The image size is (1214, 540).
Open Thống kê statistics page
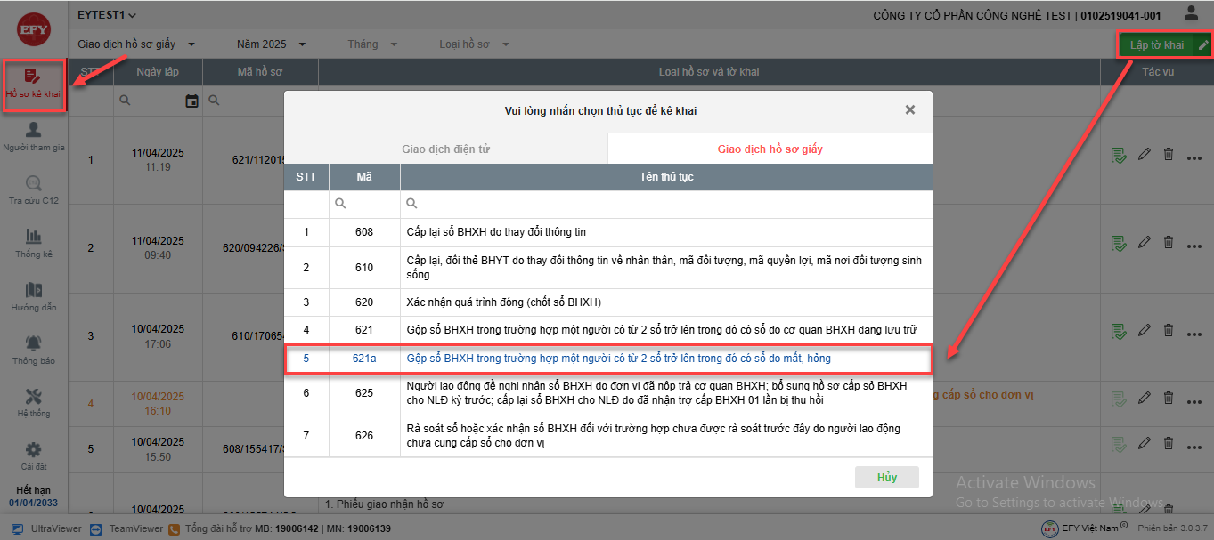pyautogui.click(x=34, y=244)
